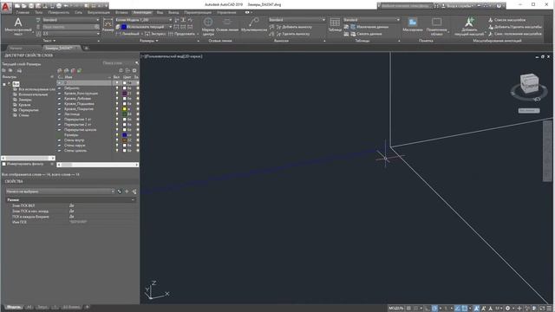This screenshot has width=555, height=312.
Task: Select the Пометочное облако tool
Action: 436,27
